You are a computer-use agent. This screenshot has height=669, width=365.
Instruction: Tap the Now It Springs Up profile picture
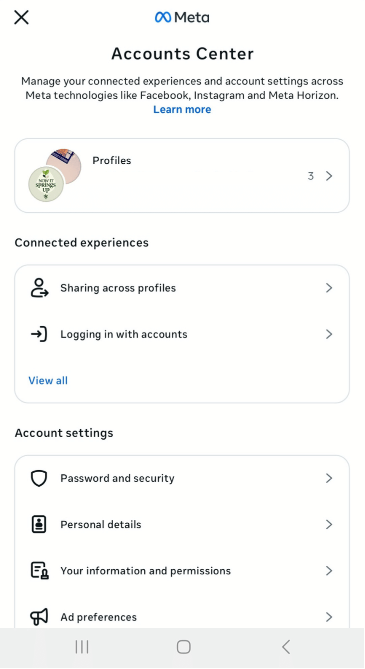[46, 184]
